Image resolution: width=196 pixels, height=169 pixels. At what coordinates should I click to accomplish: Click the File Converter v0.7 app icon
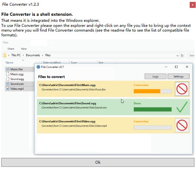pyautogui.click(x=38, y=67)
